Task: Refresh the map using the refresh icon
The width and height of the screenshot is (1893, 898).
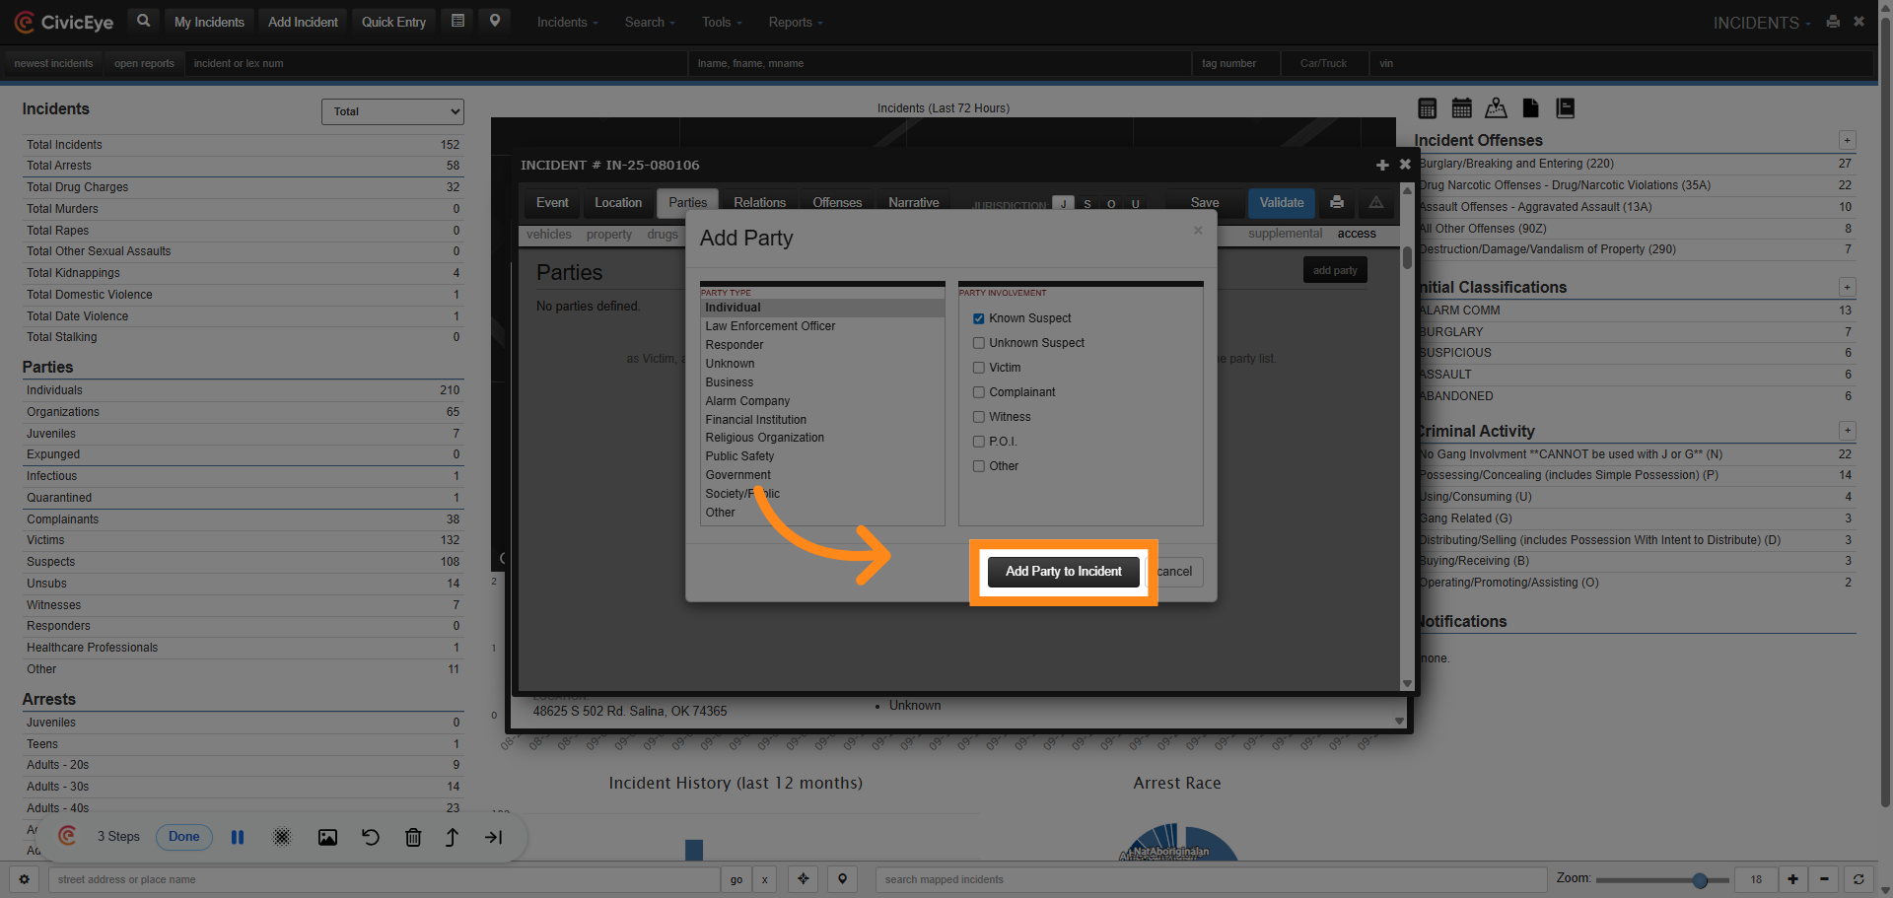Action: pyautogui.click(x=1858, y=879)
